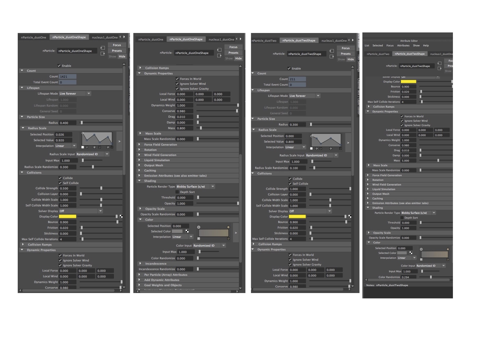Screen dimensions: 478x338
Task: Click the Mass slider set to 5.000
Action: [x=438, y=161]
